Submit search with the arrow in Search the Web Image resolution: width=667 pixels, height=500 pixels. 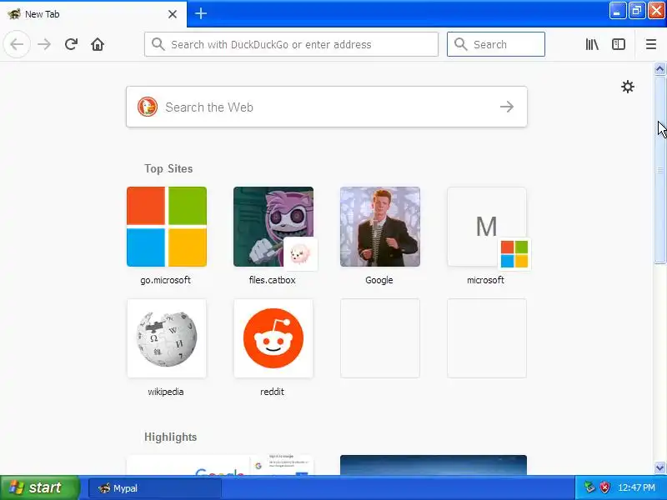pos(507,107)
